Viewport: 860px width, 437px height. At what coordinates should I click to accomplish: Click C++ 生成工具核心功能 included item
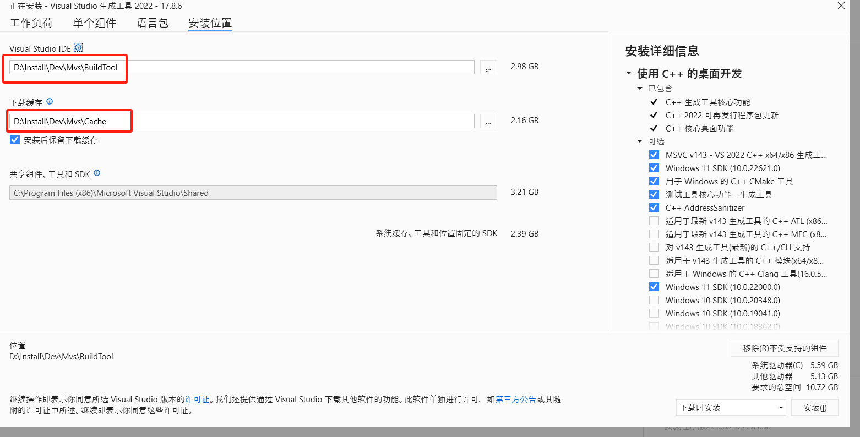pyautogui.click(x=707, y=102)
